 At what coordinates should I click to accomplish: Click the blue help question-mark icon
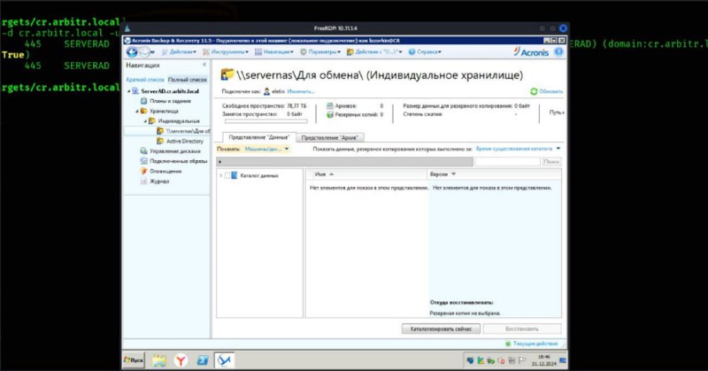point(558,52)
